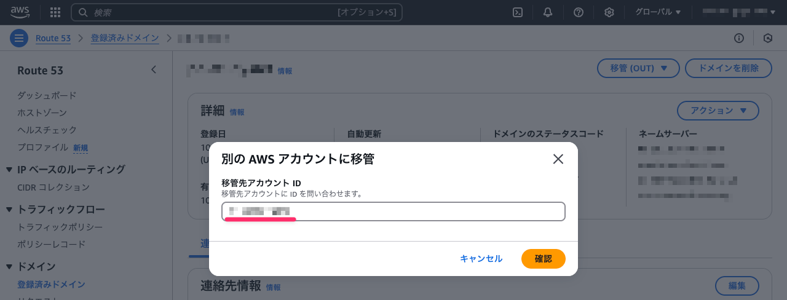This screenshot has width=787, height=300.
Task: Click キャンセル in the dialog
Action: tap(481, 259)
